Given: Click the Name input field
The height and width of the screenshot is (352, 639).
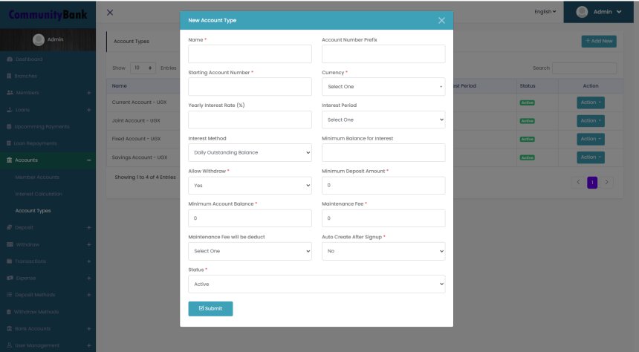Looking at the screenshot, I should 250,54.
